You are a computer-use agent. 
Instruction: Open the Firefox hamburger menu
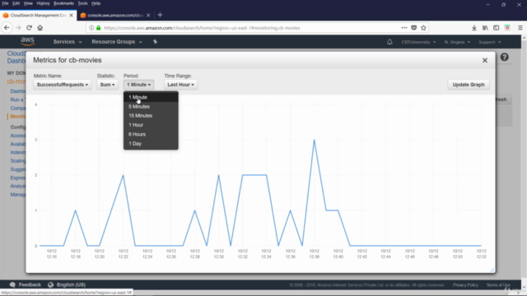point(520,28)
